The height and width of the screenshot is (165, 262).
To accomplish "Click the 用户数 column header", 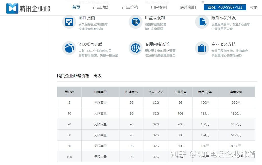I will (x=69, y=92).
